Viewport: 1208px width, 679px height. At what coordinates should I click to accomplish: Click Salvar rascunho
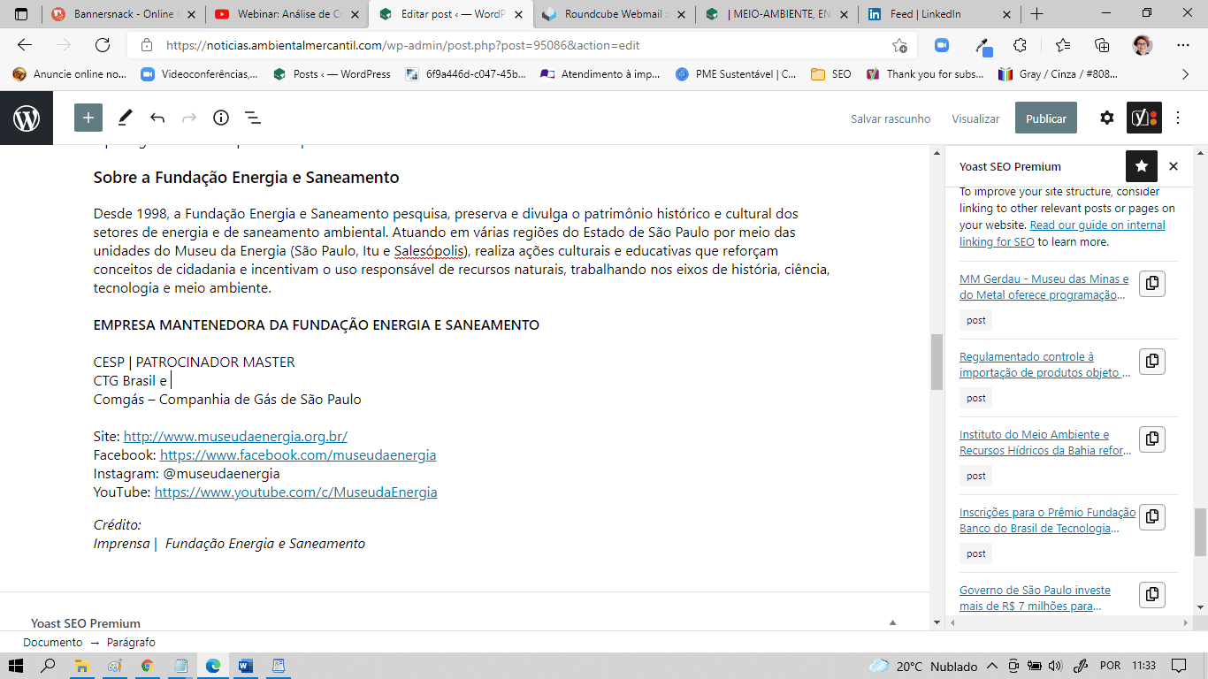(891, 118)
